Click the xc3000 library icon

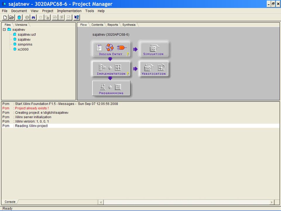(x=15, y=49)
